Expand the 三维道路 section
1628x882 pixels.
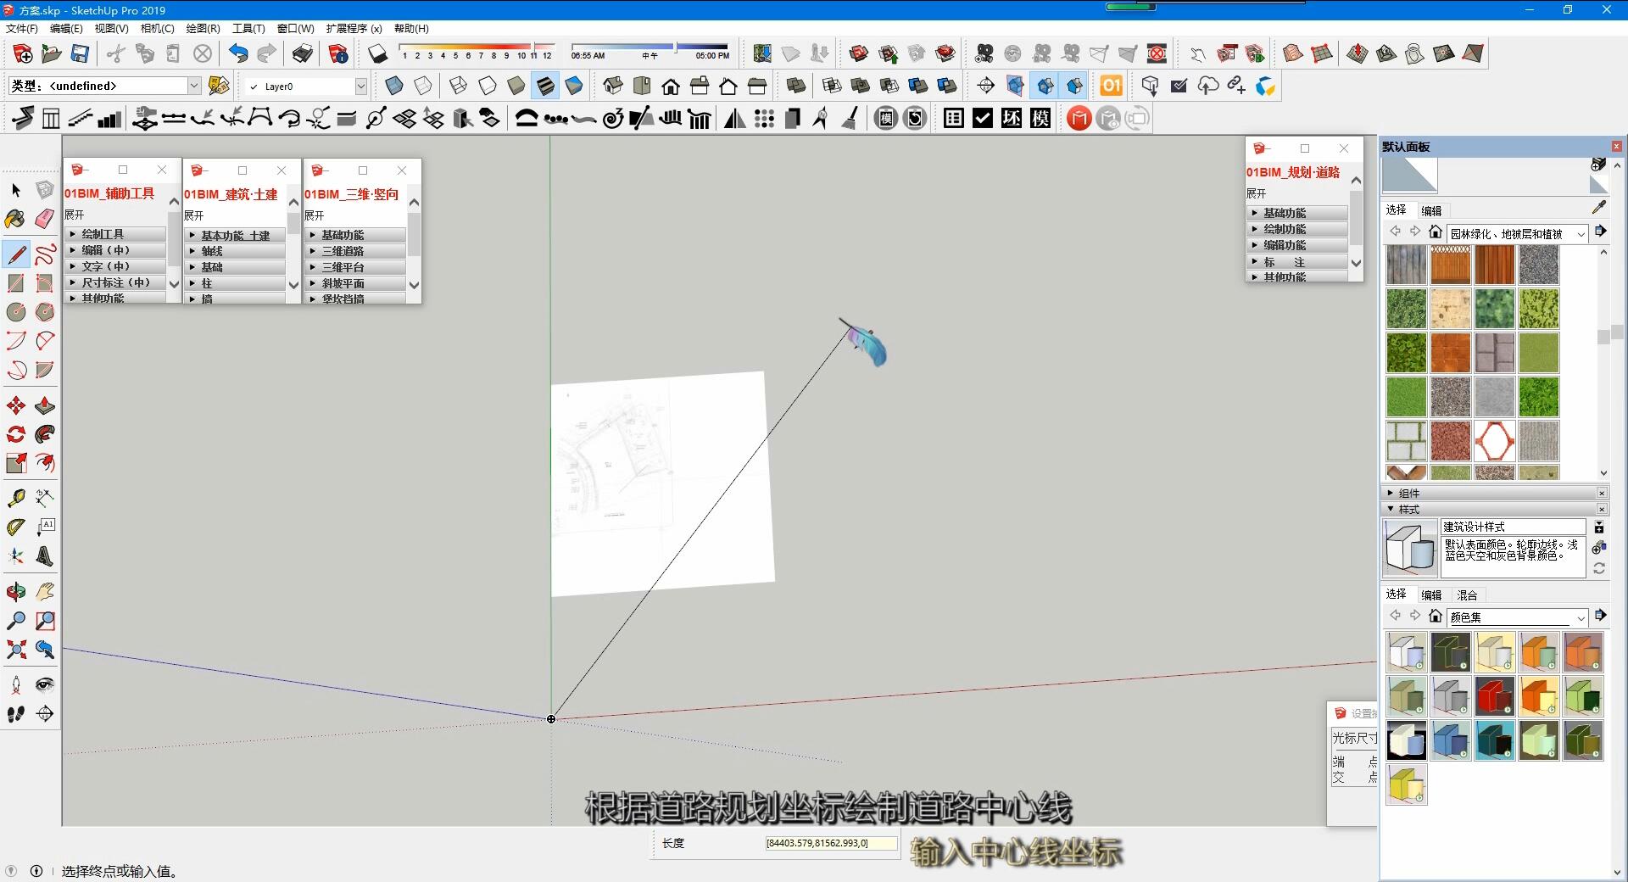[x=356, y=251]
